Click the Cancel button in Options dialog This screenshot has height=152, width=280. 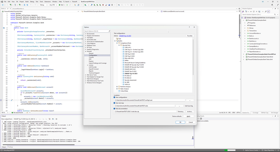191,122
